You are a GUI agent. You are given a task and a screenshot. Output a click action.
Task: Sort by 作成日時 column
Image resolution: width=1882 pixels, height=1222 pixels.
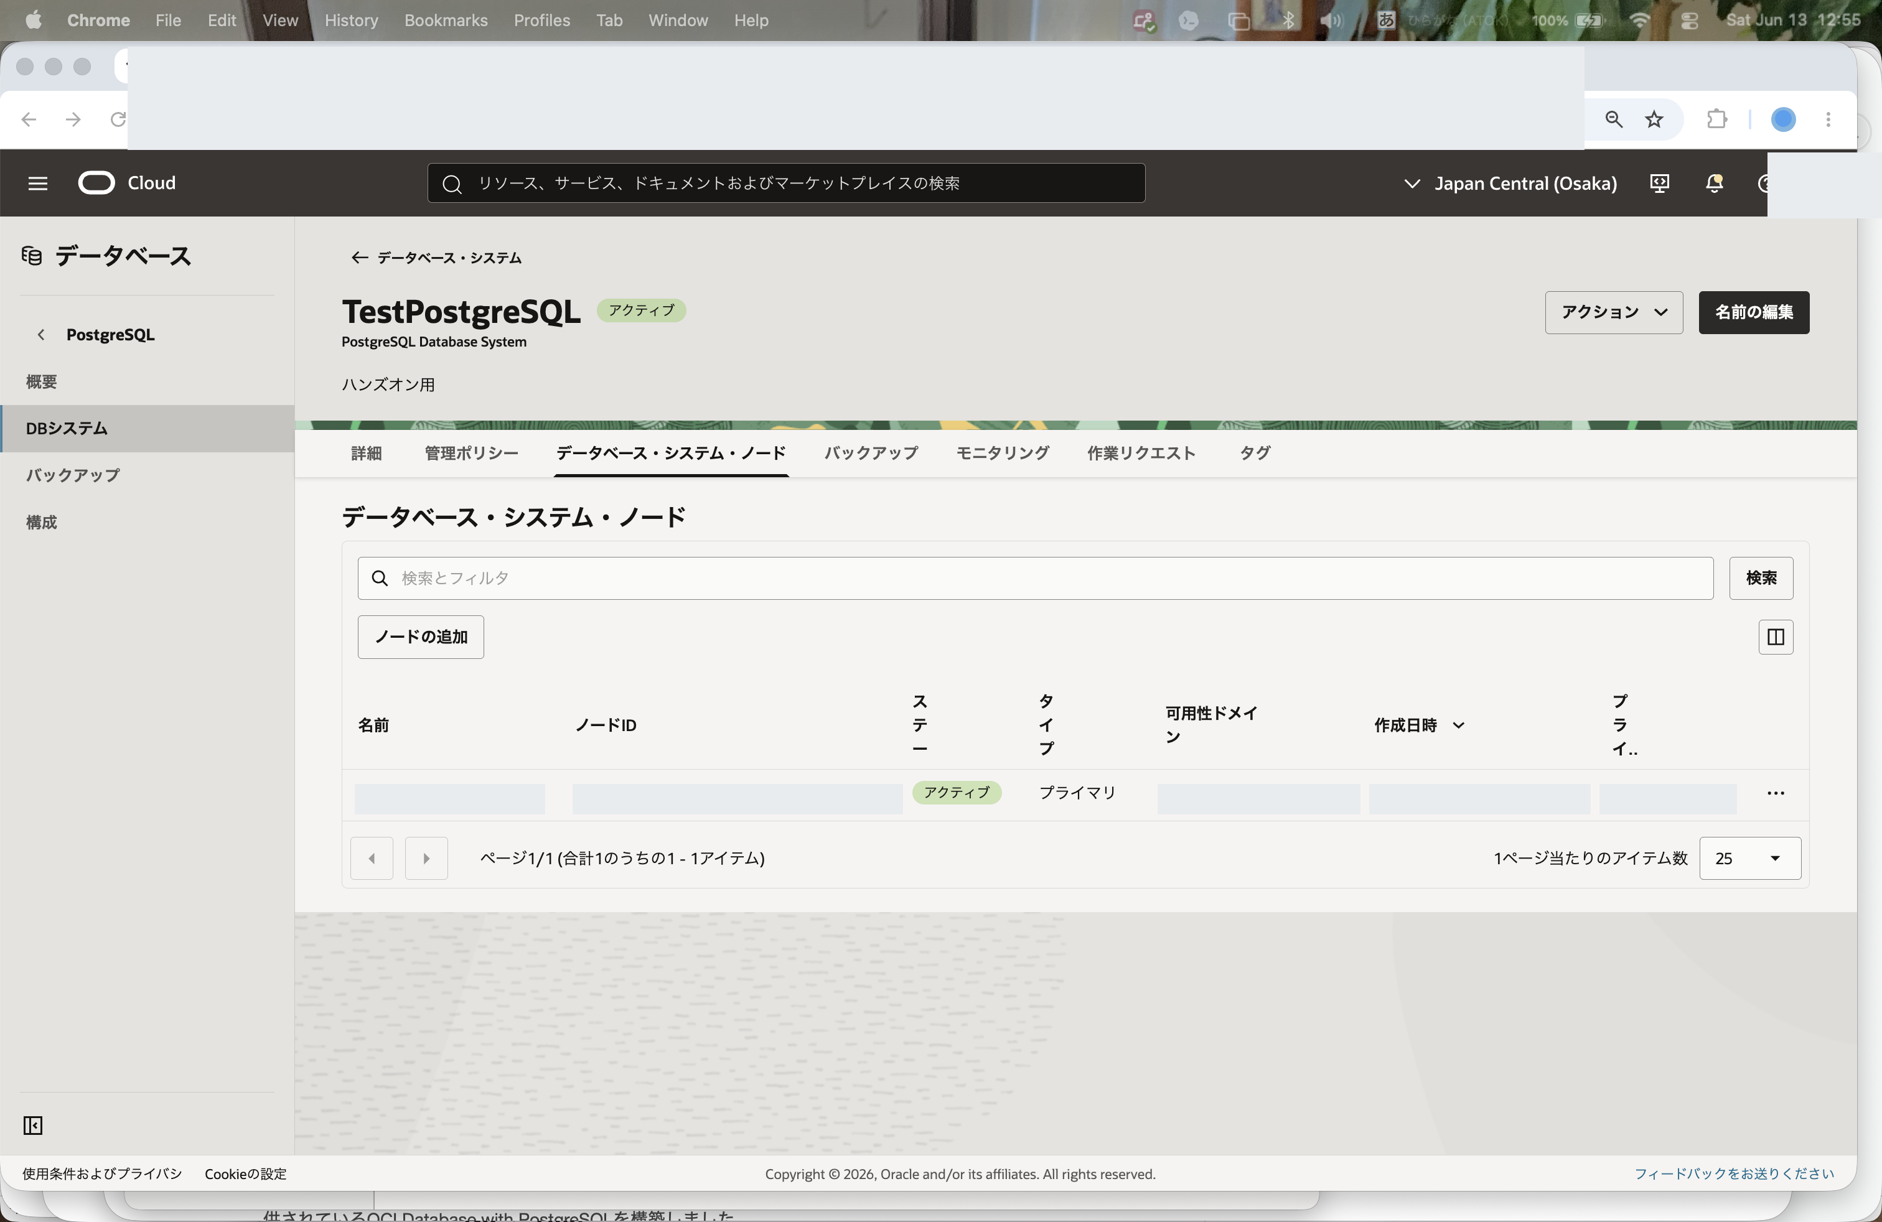click(x=1418, y=725)
